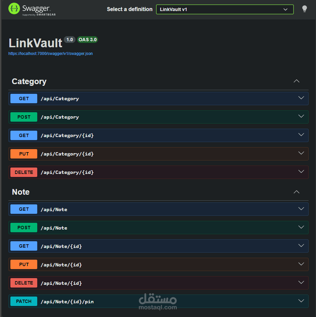Viewport: 316px width, 317px height.
Task: Click path text of PUT /api/Category/{id}
Action: 67,154
